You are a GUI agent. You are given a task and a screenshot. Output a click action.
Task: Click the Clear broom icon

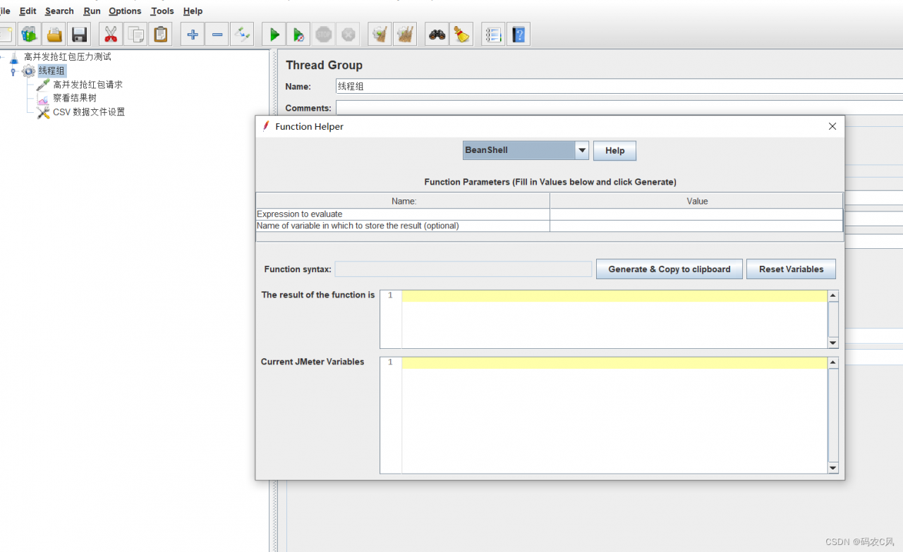pyautogui.click(x=380, y=34)
